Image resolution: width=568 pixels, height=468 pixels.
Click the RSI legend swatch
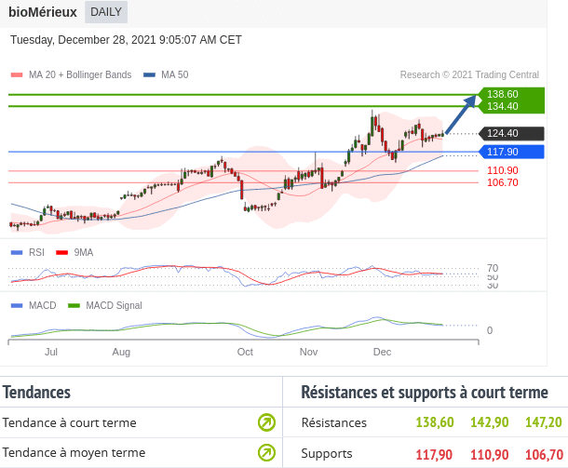[17, 253]
